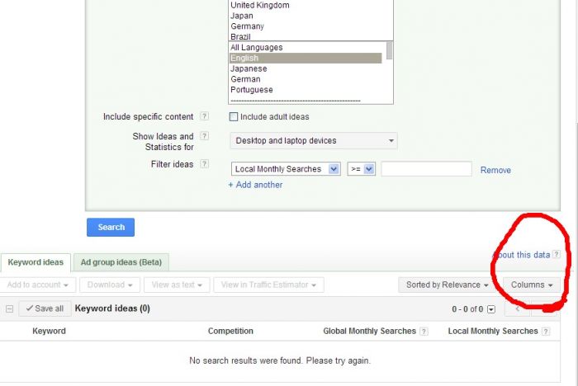578x386 pixels.
Task: Open help icon beside Filter ideas
Action: pyautogui.click(x=204, y=164)
